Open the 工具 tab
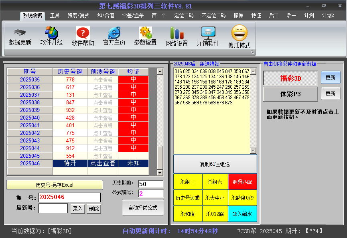347x238 pixels. point(55,16)
